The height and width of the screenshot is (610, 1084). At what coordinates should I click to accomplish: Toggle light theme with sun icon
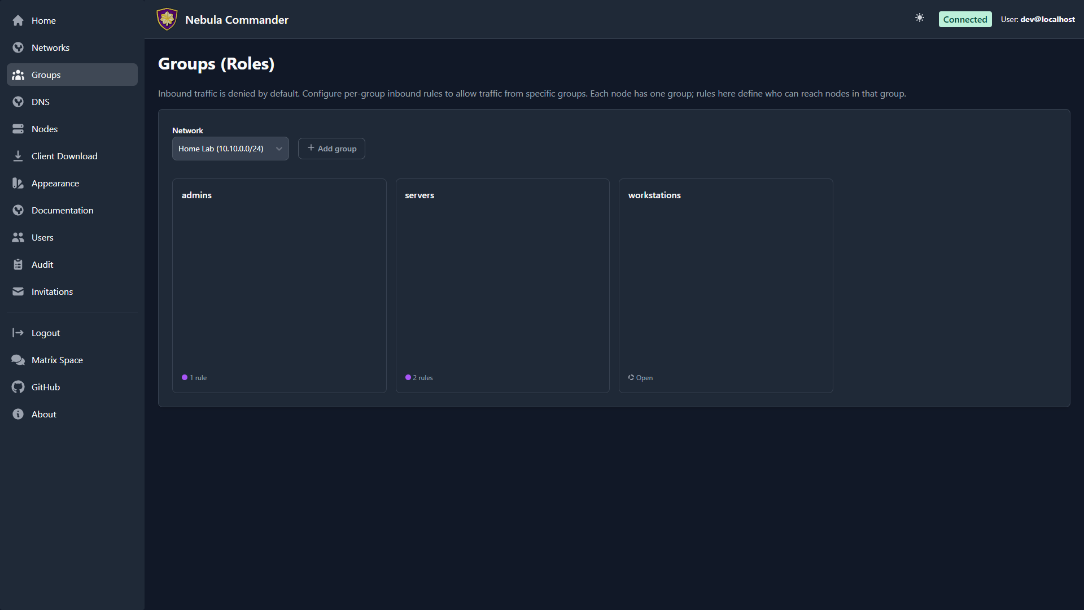[x=920, y=18]
